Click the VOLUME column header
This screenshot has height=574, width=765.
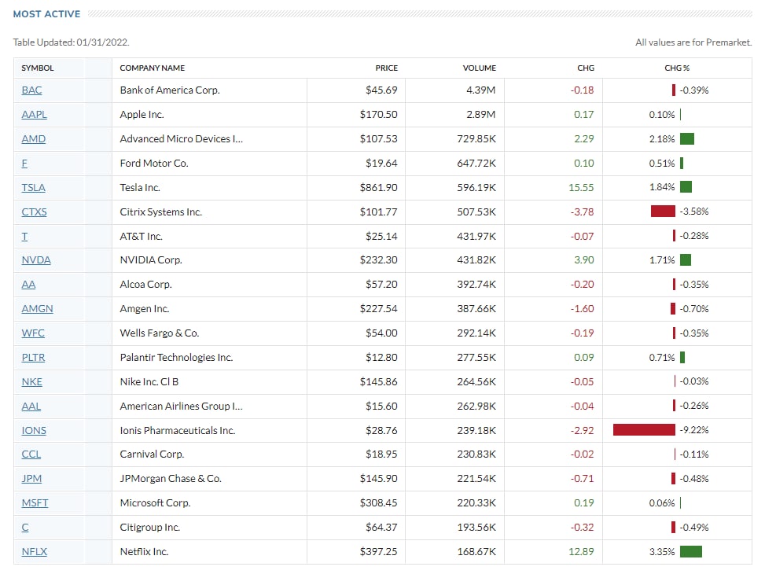[x=479, y=68]
